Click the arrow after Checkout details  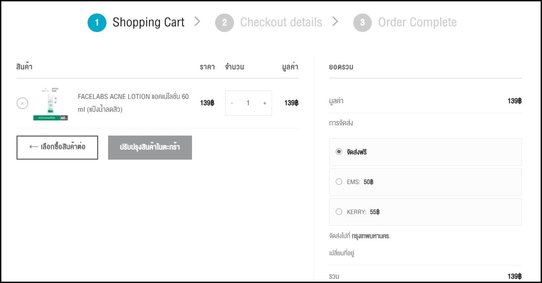tap(335, 22)
